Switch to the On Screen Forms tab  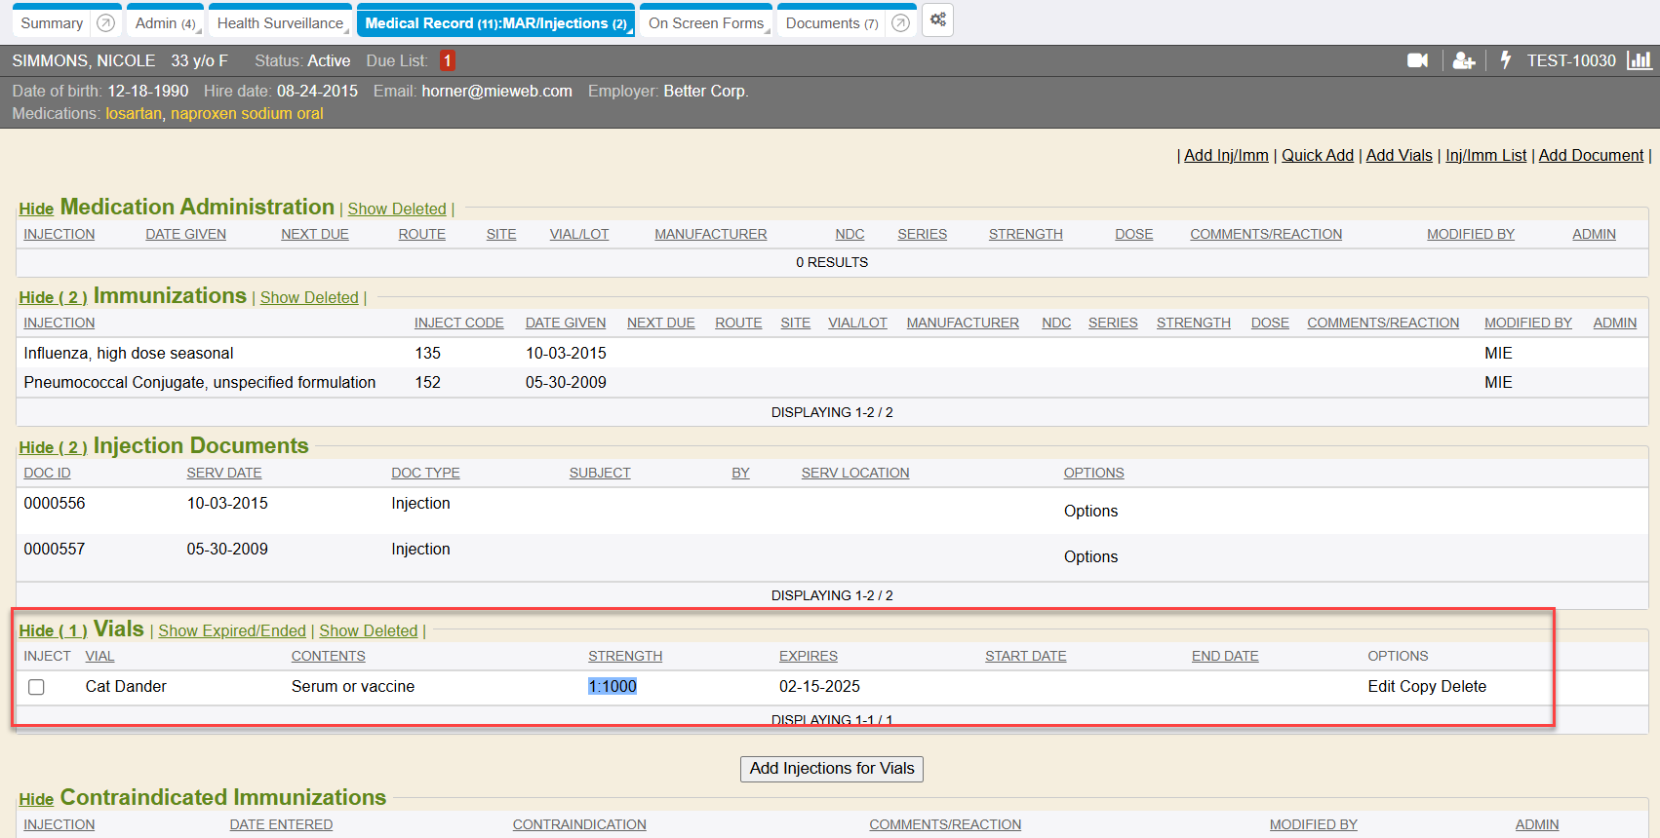[705, 23]
